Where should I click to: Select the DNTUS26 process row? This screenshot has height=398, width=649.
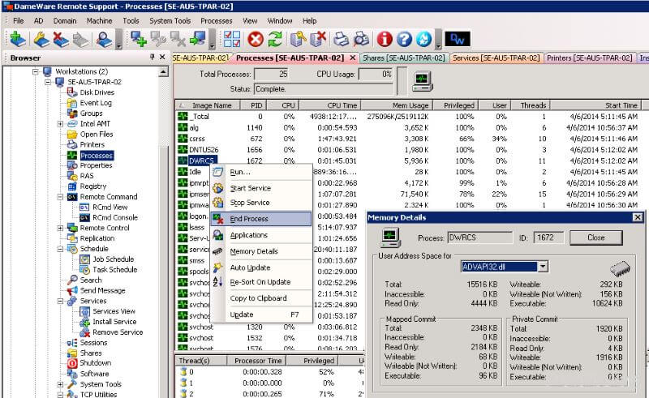pyautogui.click(x=408, y=149)
